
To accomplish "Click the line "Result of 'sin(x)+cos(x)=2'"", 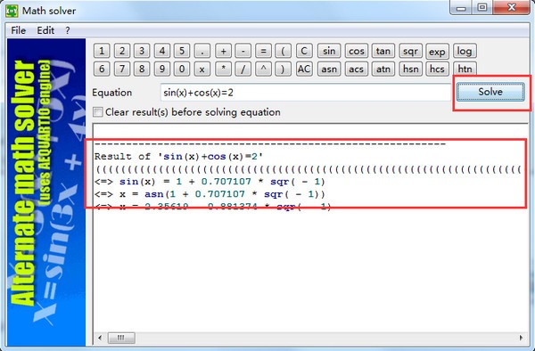I will pyautogui.click(x=179, y=157).
